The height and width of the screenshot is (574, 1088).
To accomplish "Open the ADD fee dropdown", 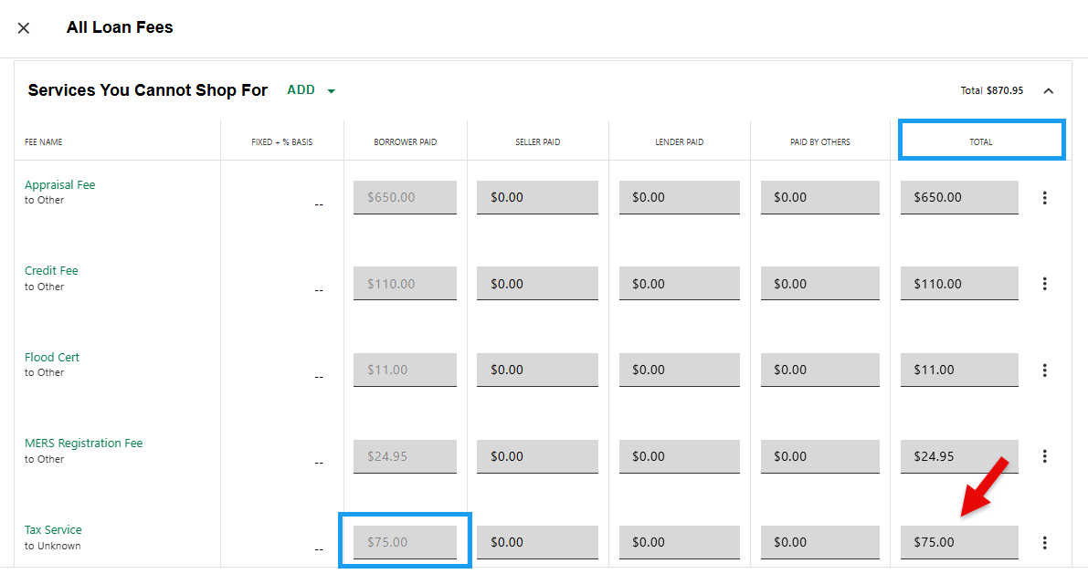I will pyautogui.click(x=311, y=90).
